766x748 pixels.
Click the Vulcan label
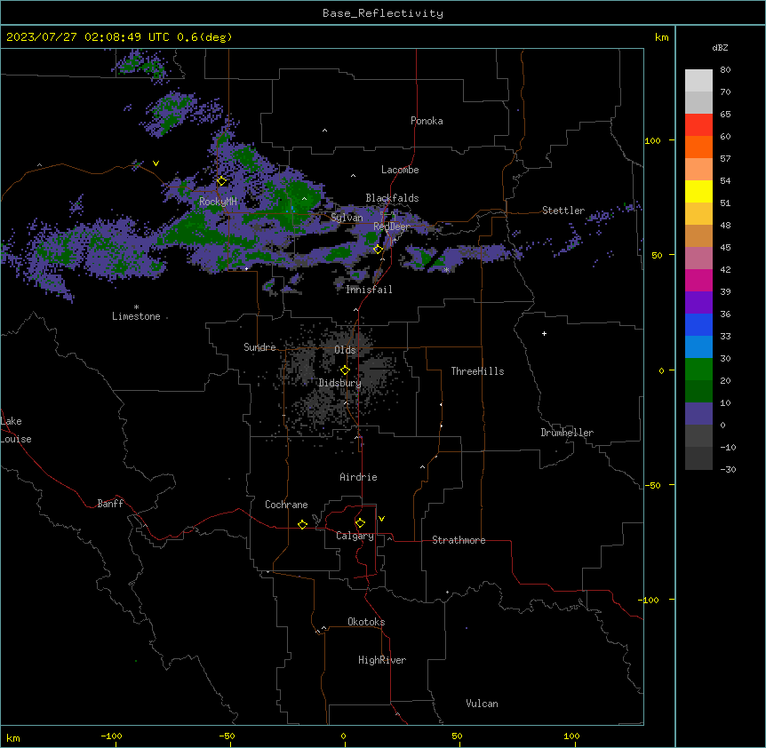coord(482,704)
